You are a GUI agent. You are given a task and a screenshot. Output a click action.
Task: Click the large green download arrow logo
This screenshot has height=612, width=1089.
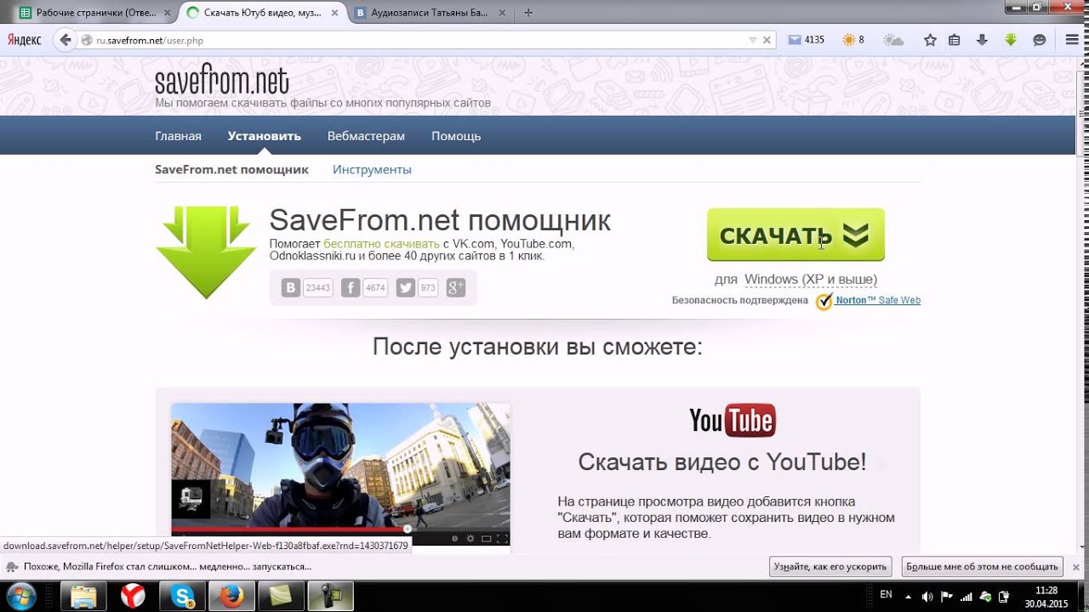coord(207,252)
